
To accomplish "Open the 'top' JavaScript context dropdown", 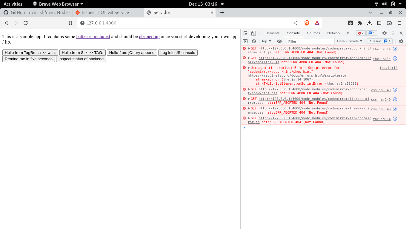I will [267, 41].
